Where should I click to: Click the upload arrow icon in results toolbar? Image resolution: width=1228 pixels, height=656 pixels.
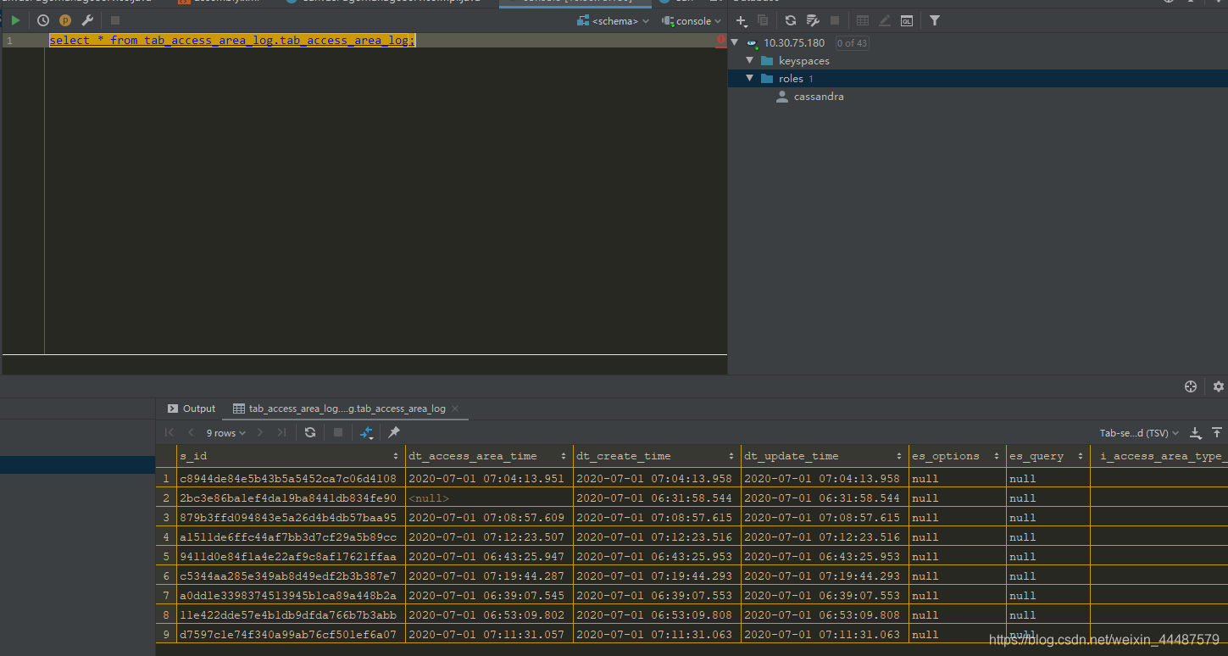click(x=1217, y=433)
